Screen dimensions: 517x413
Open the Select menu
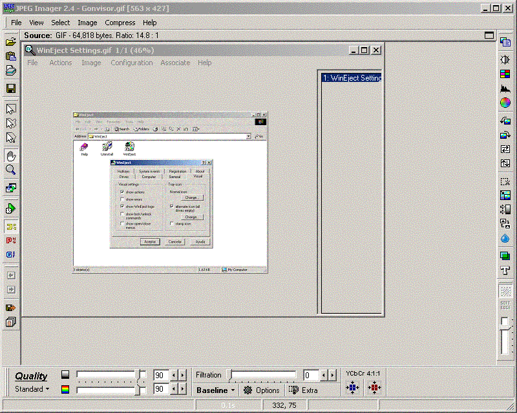60,23
